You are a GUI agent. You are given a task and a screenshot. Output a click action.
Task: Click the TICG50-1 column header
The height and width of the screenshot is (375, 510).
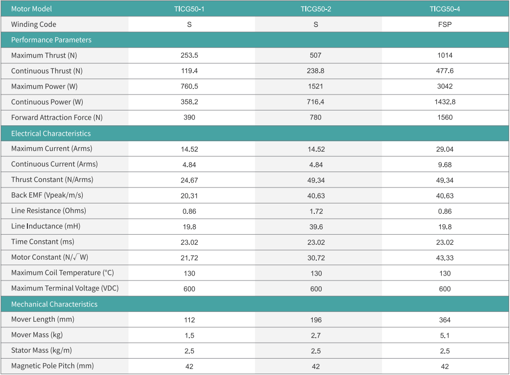(189, 9)
